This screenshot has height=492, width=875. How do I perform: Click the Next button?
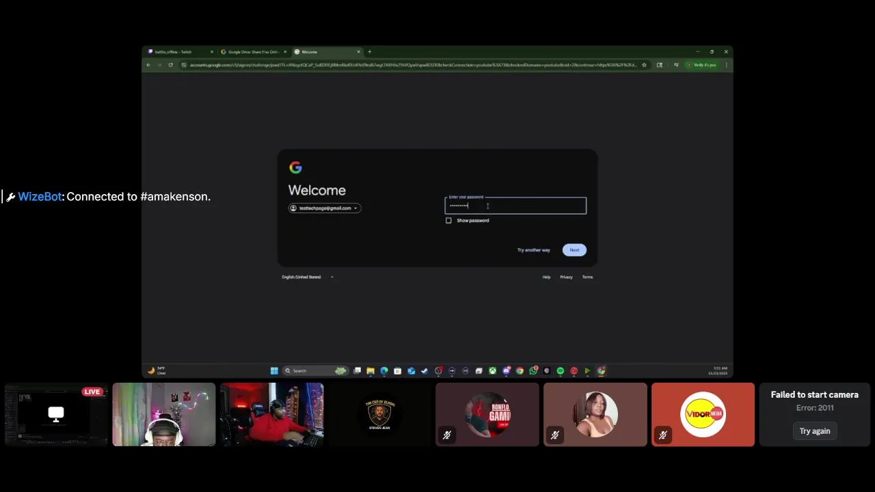tap(574, 250)
